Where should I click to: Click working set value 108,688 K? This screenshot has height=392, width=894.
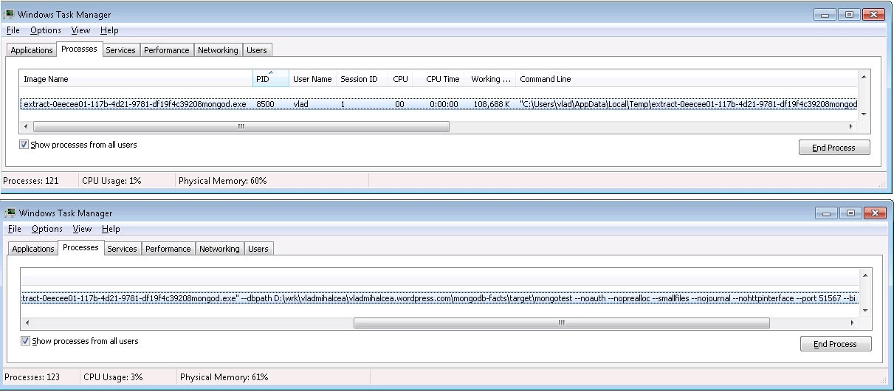[x=491, y=104]
